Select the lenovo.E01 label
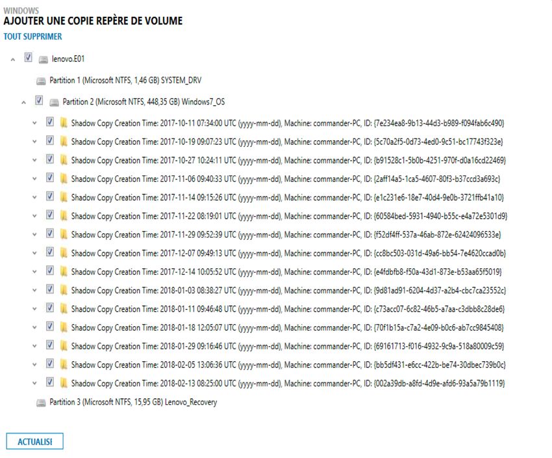 click(68, 58)
